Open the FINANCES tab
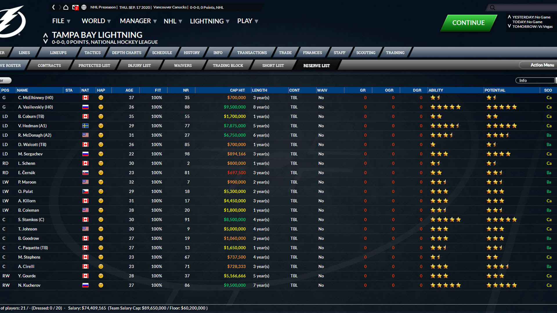The height and width of the screenshot is (313, 557). tap(312, 53)
